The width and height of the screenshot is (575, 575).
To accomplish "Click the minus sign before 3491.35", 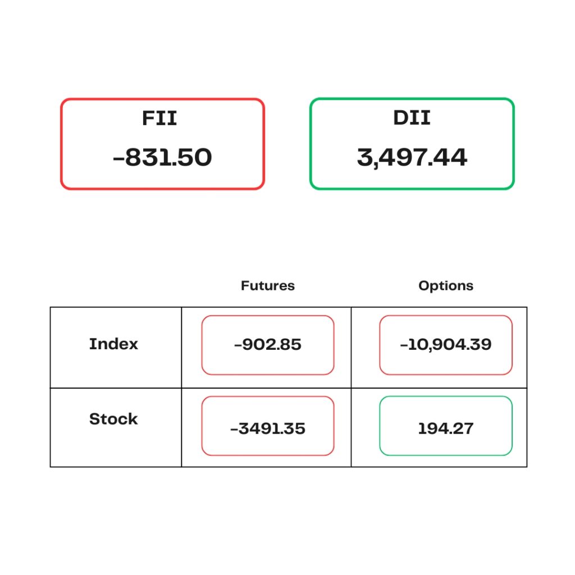I will point(234,430).
